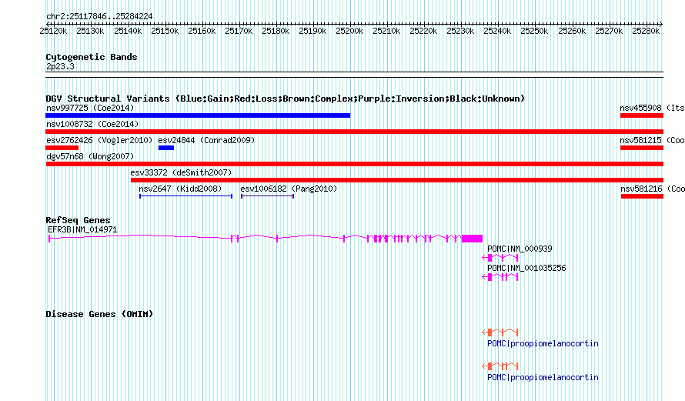
Task: Select the esv33372 (deSmith2007) label
Action: tap(181, 172)
